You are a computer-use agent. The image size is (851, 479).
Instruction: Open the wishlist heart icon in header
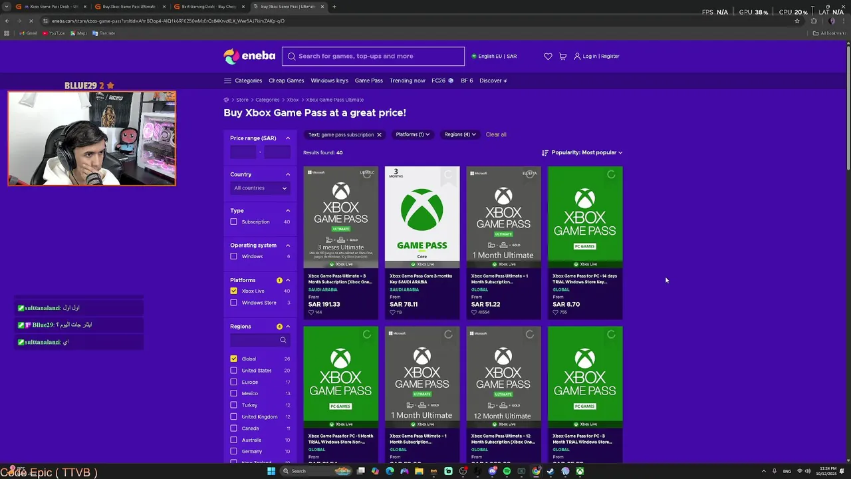(548, 57)
